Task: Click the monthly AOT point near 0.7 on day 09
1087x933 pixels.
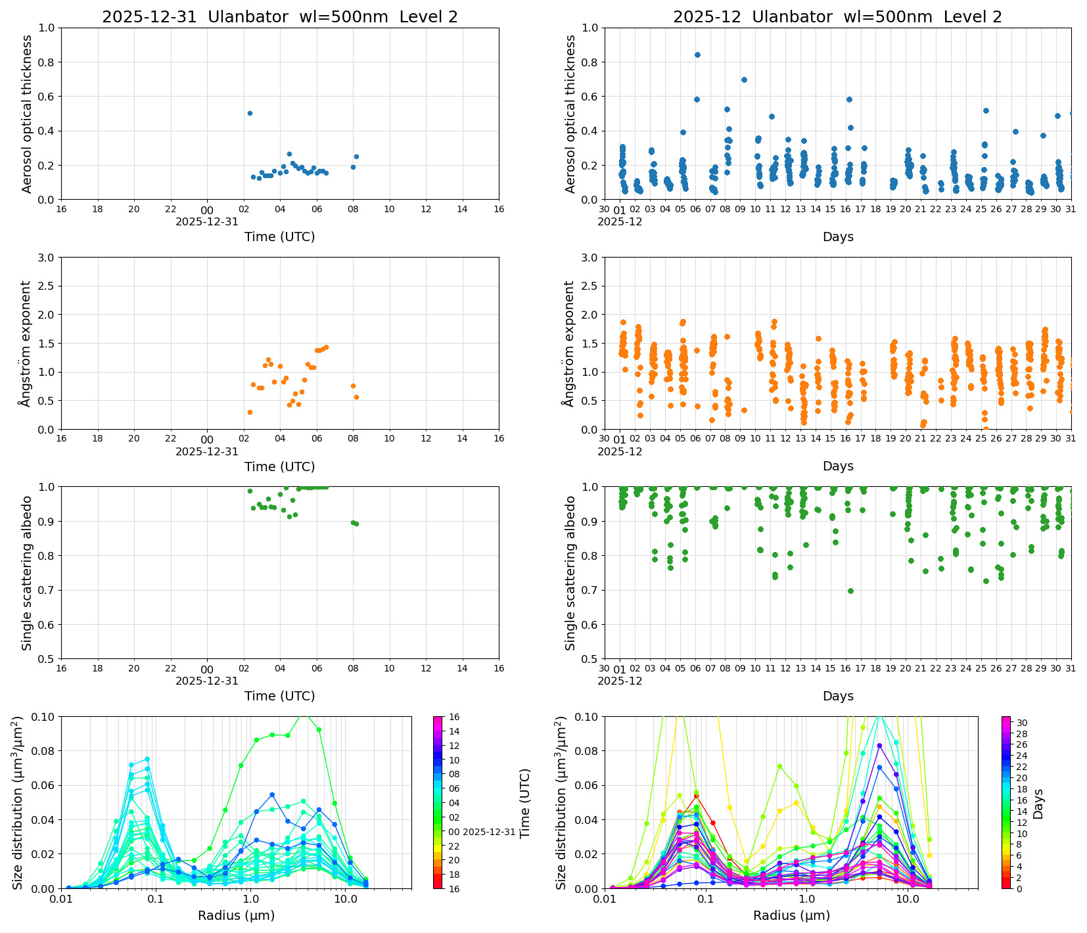Action: coord(744,80)
